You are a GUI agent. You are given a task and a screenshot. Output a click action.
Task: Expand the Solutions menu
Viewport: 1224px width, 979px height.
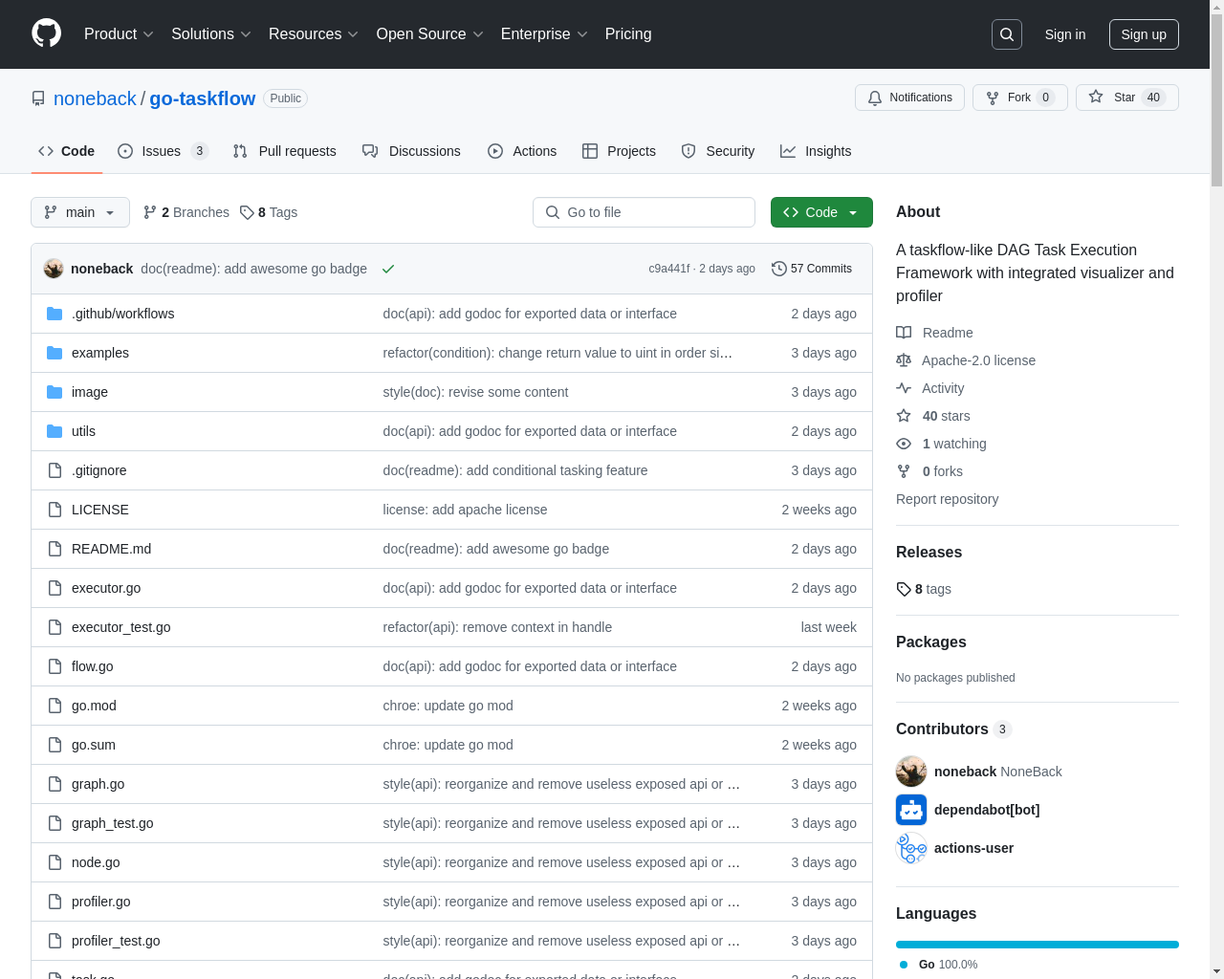point(211,34)
